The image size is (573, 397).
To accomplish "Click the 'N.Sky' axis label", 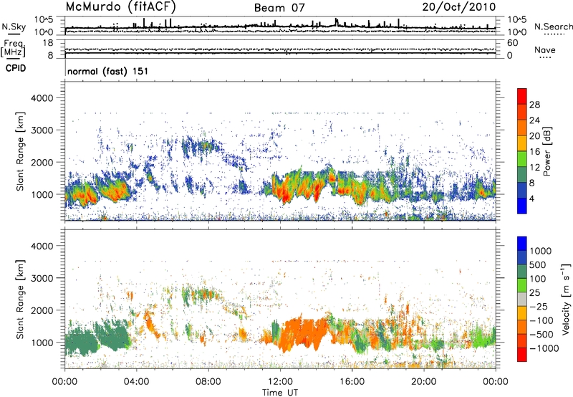I will click(14, 27).
